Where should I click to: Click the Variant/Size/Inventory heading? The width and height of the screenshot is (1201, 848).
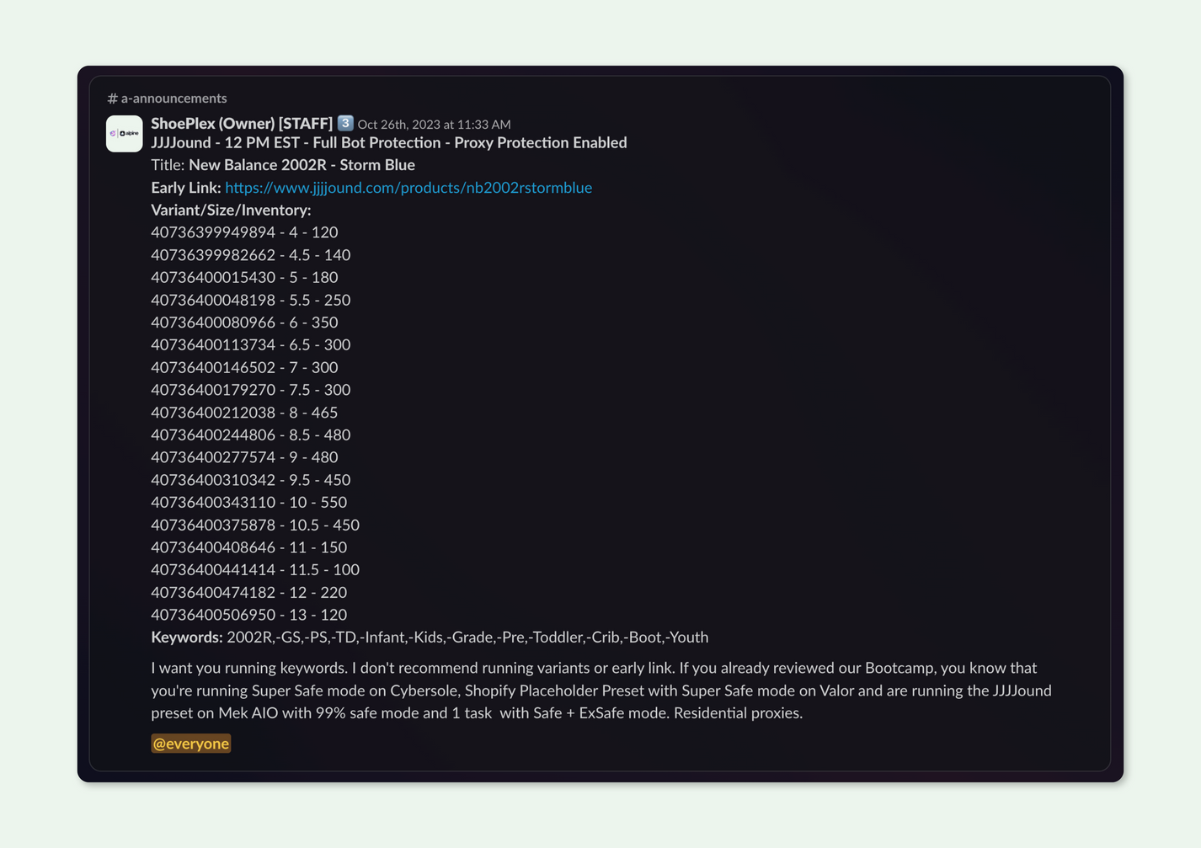pyautogui.click(x=231, y=211)
